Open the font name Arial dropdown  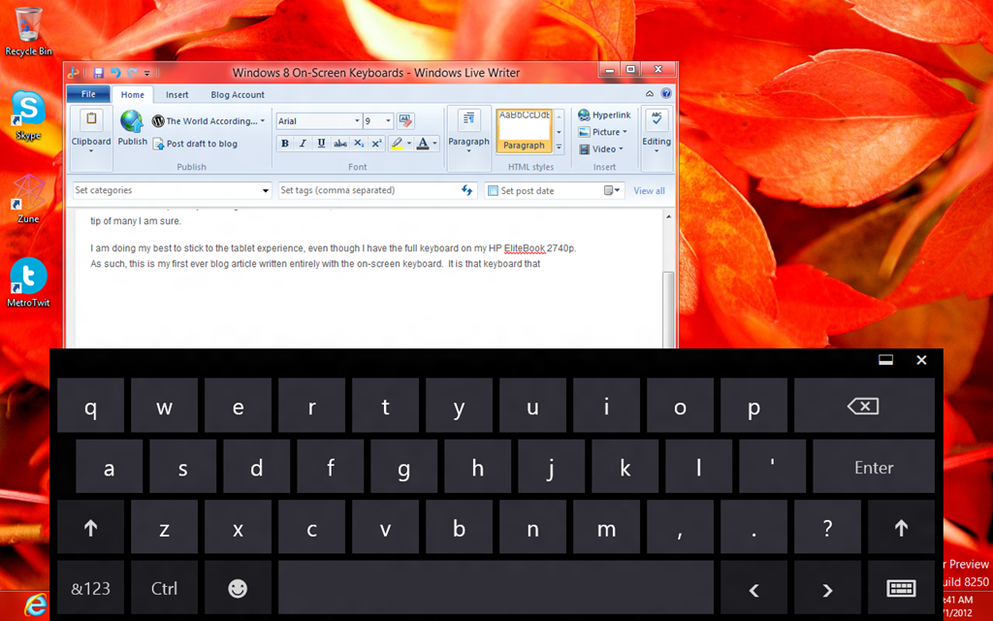pyautogui.click(x=355, y=121)
